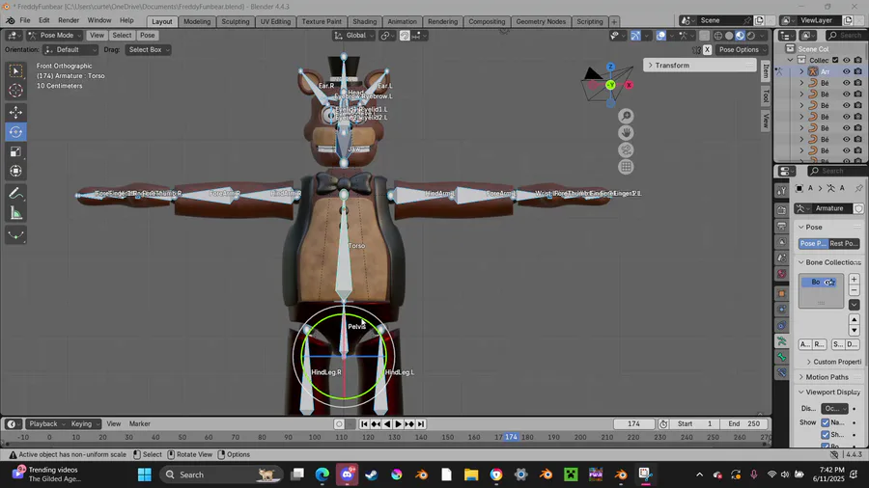Screen dimensions: 869x488
Task: Choose the Measure tool
Action: tap(15, 213)
